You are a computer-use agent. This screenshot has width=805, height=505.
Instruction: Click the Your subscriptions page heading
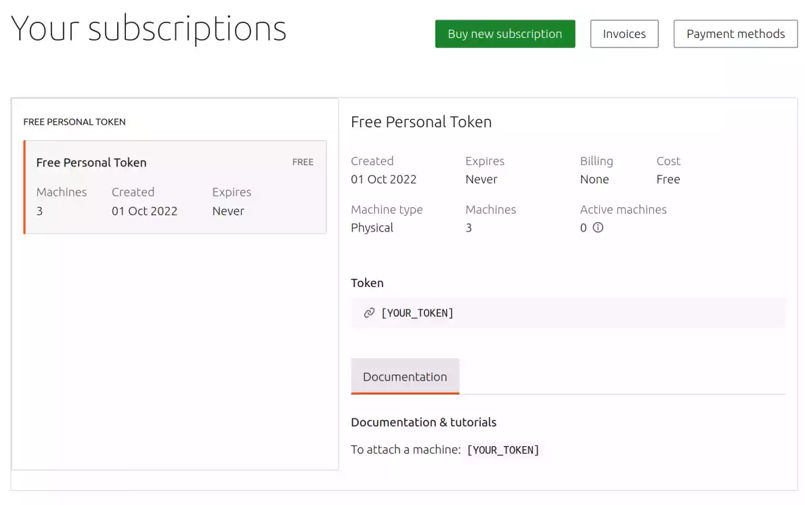click(149, 29)
